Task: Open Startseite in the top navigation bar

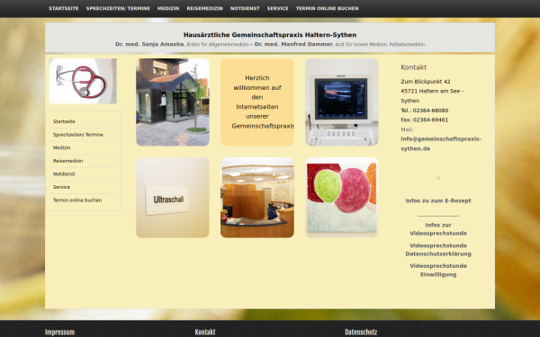Action: 64,8
